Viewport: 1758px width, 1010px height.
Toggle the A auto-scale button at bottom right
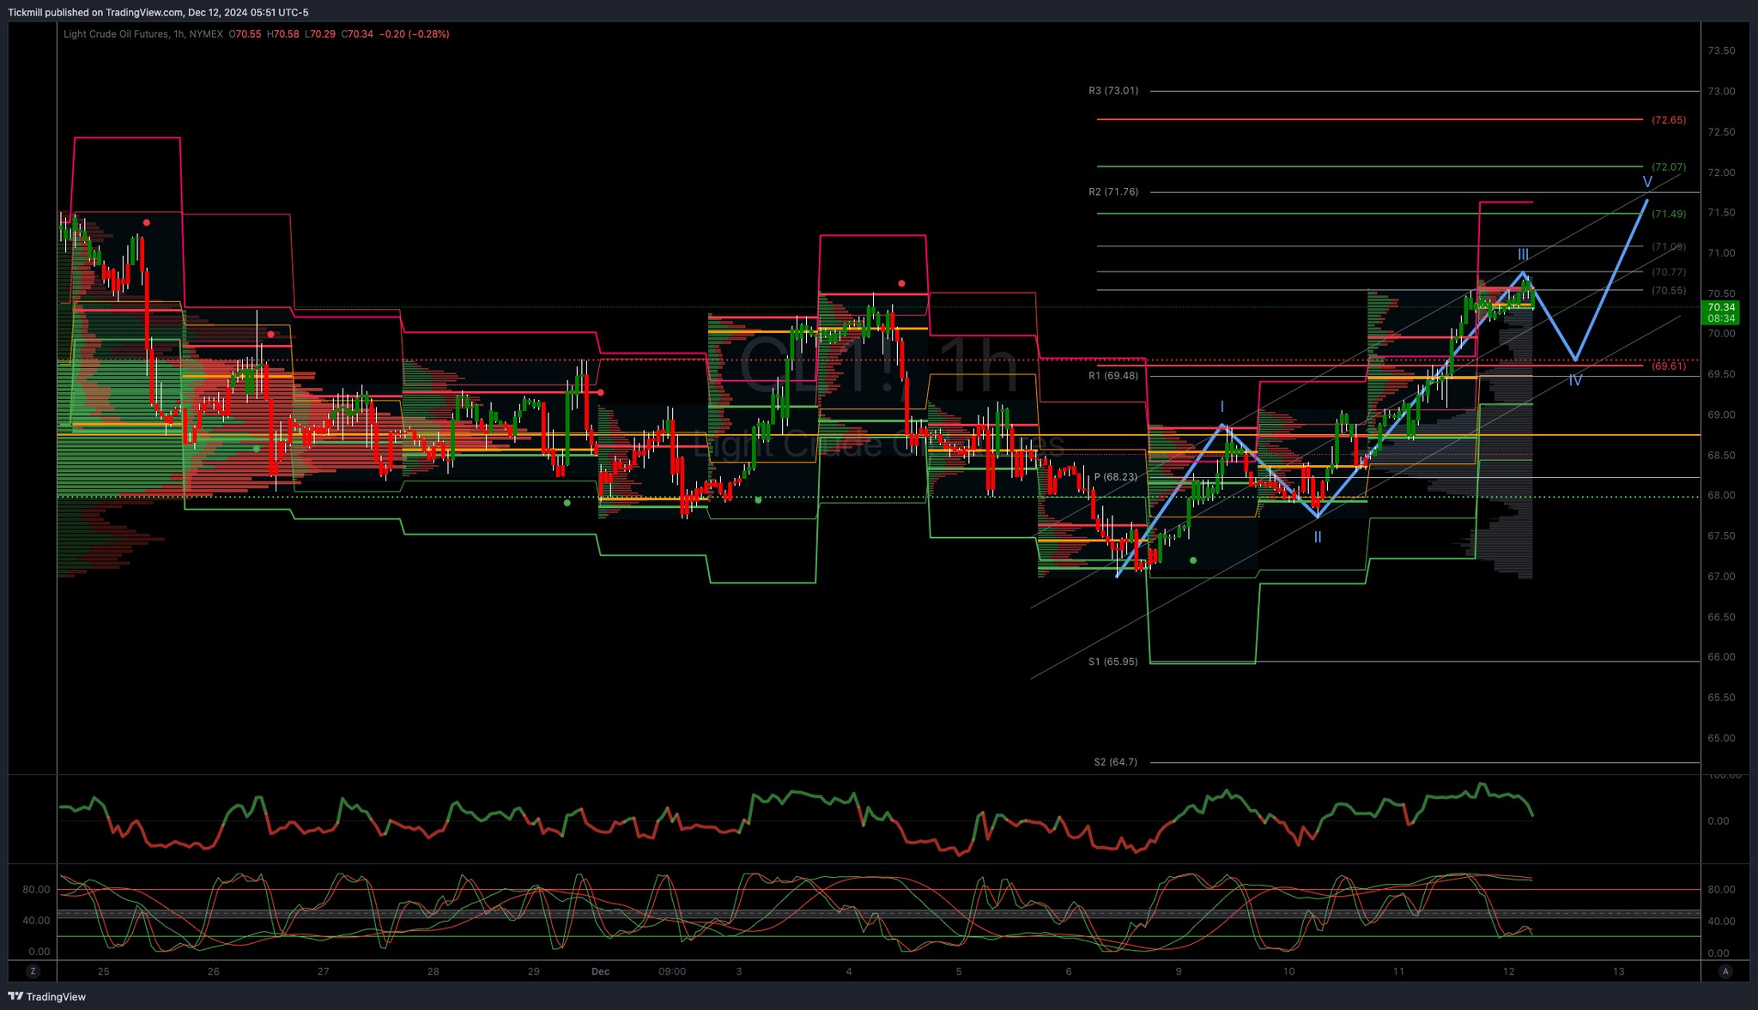pyautogui.click(x=1725, y=971)
